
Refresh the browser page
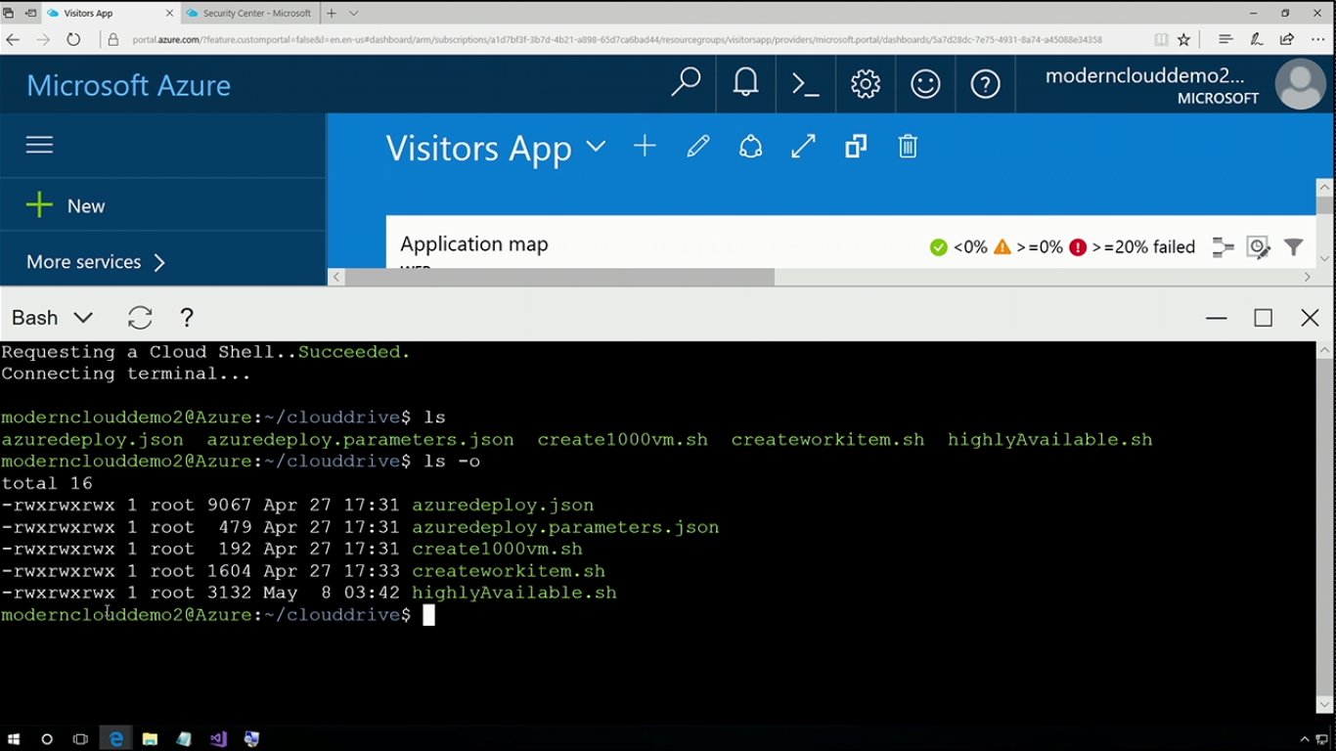(73, 39)
